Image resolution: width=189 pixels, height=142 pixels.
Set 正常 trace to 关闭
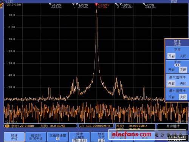tap(183, 56)
